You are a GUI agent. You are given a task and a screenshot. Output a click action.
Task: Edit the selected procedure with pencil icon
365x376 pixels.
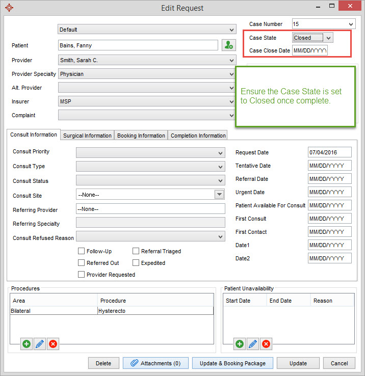(x=40, y=344)
